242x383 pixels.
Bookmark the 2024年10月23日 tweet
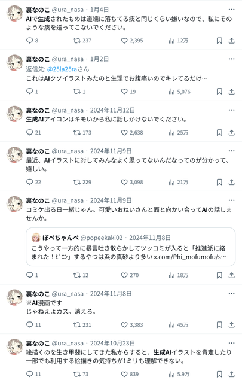(x=219, y=374)
